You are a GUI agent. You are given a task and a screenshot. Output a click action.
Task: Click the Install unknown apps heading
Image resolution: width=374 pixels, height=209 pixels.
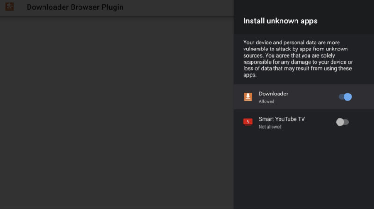pos(280,21)
